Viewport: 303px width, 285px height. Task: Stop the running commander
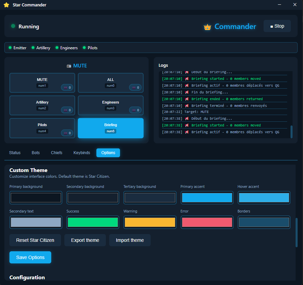pos(277,26)
